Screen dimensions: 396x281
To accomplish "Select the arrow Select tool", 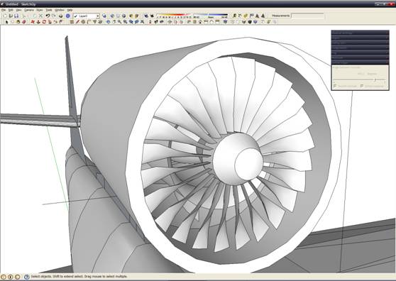I will [x=6, y=22].
